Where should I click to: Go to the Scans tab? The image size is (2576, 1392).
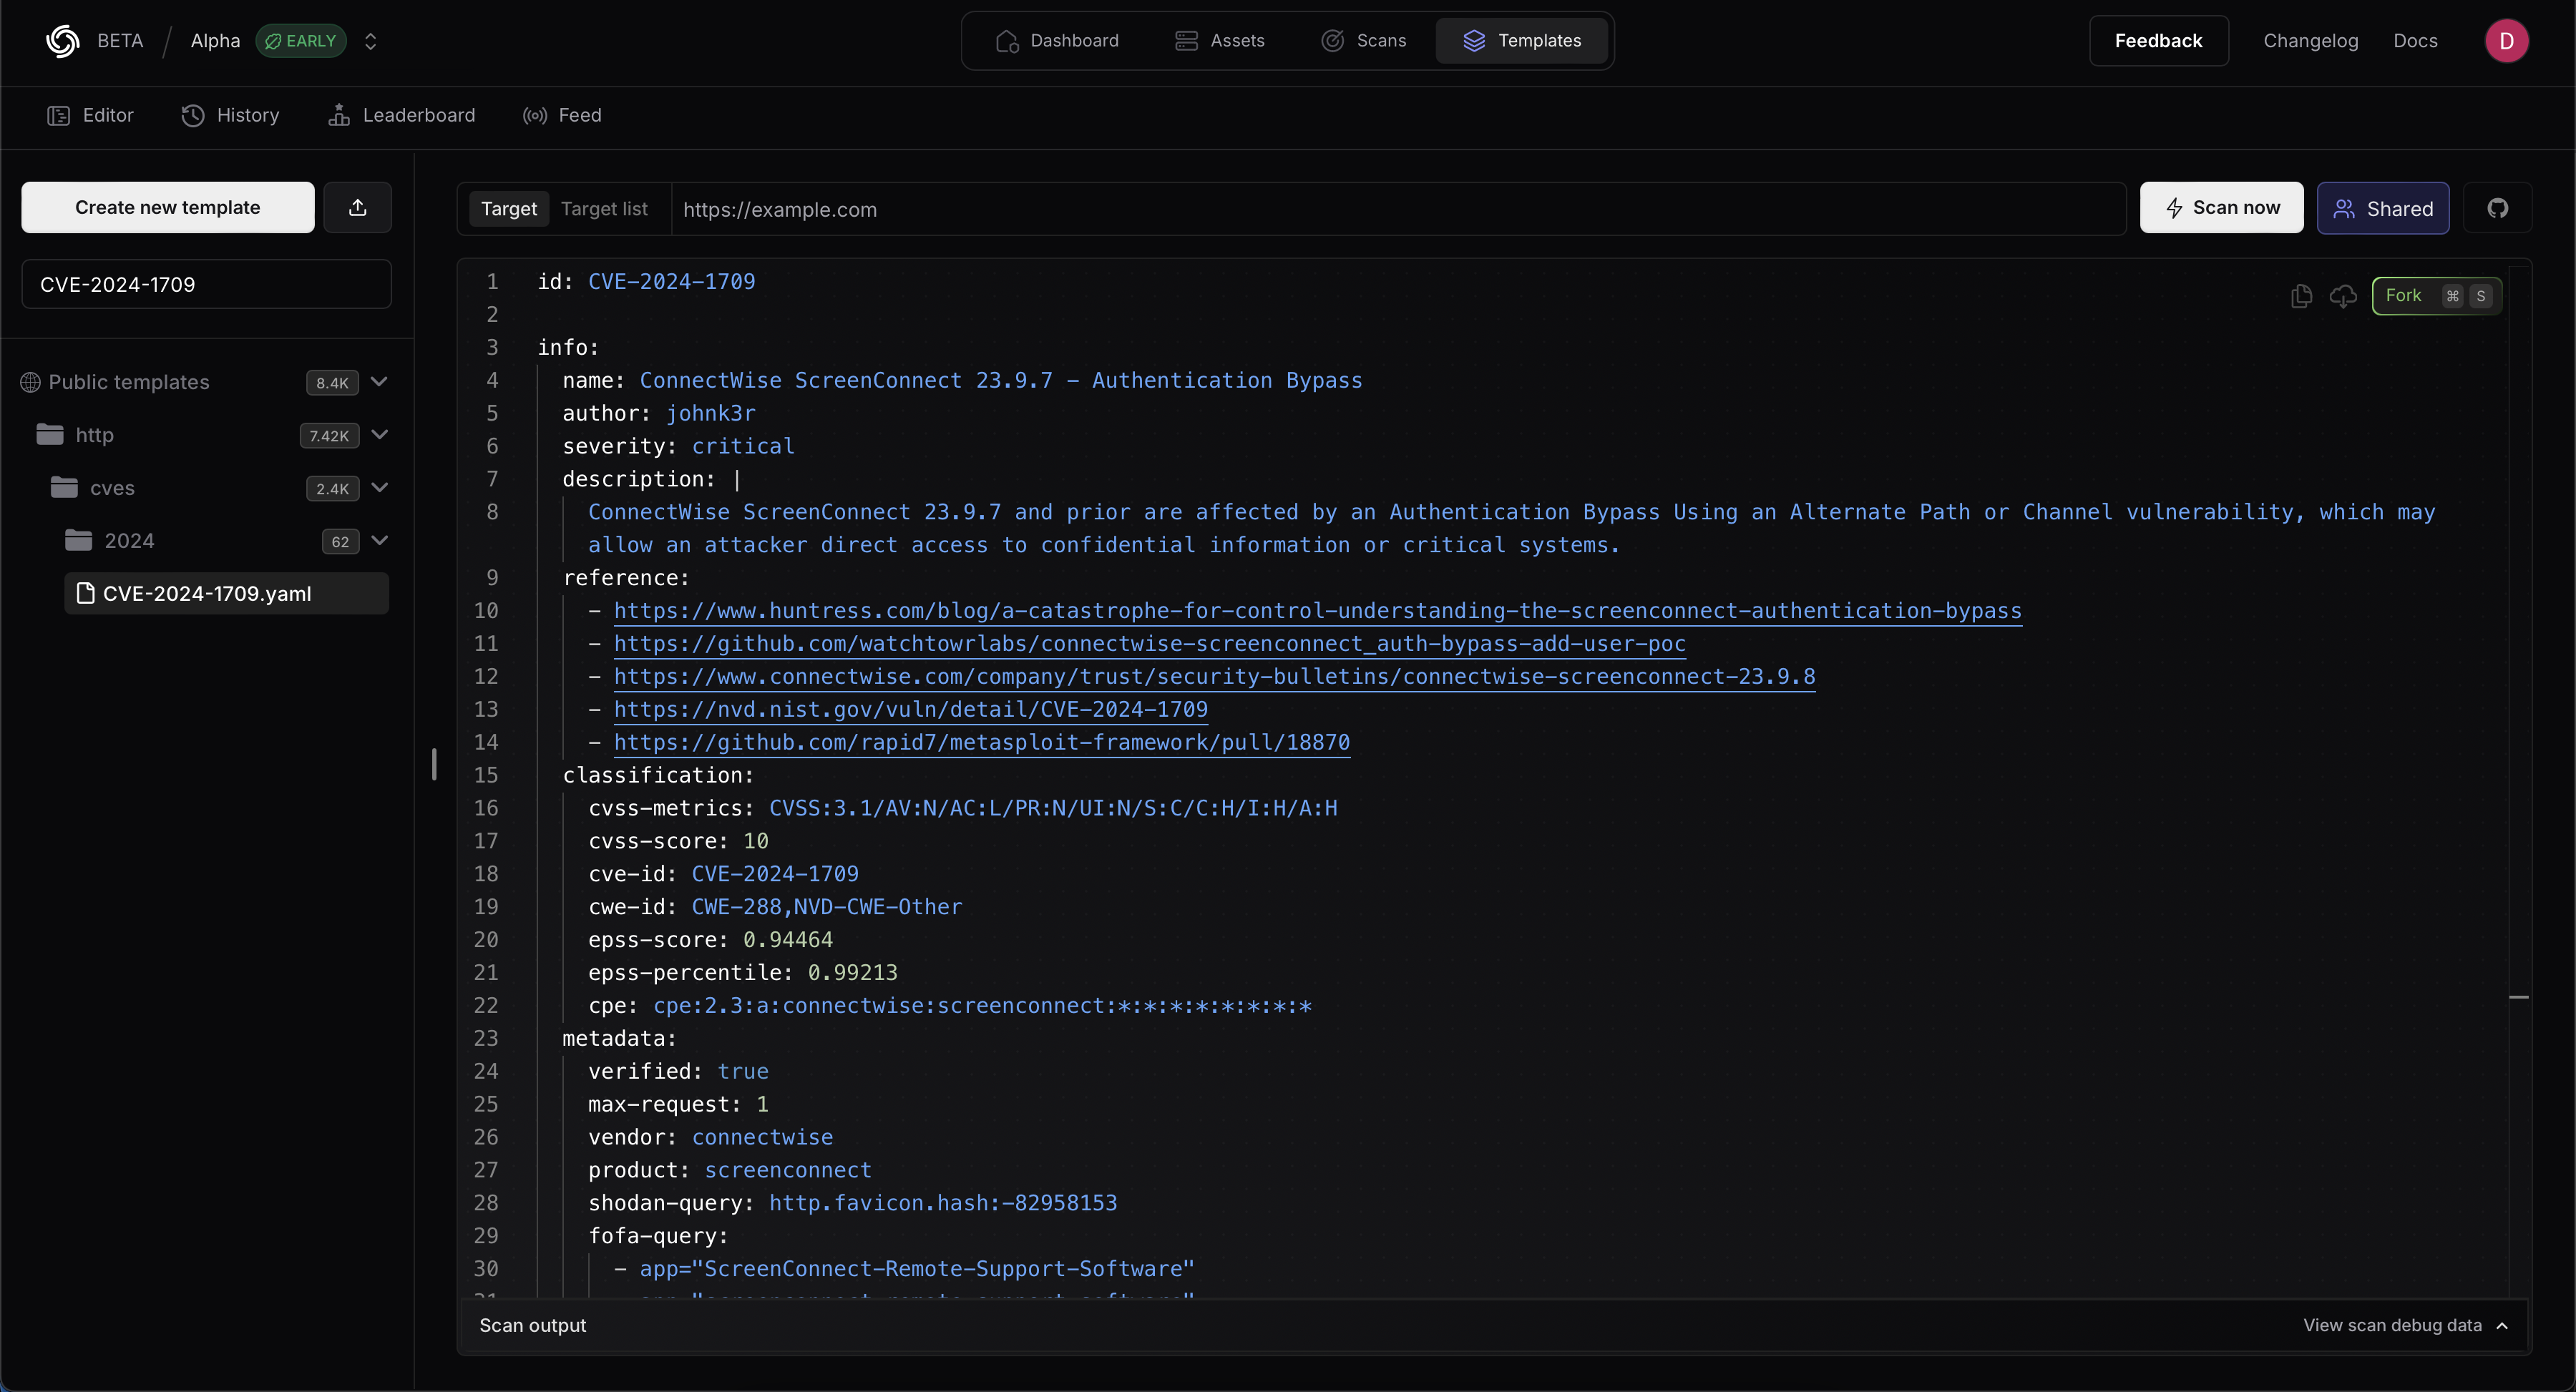point(1364,41)
